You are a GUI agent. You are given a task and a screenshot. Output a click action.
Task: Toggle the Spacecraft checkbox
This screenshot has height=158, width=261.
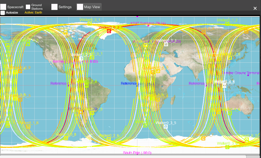(3, 7)
